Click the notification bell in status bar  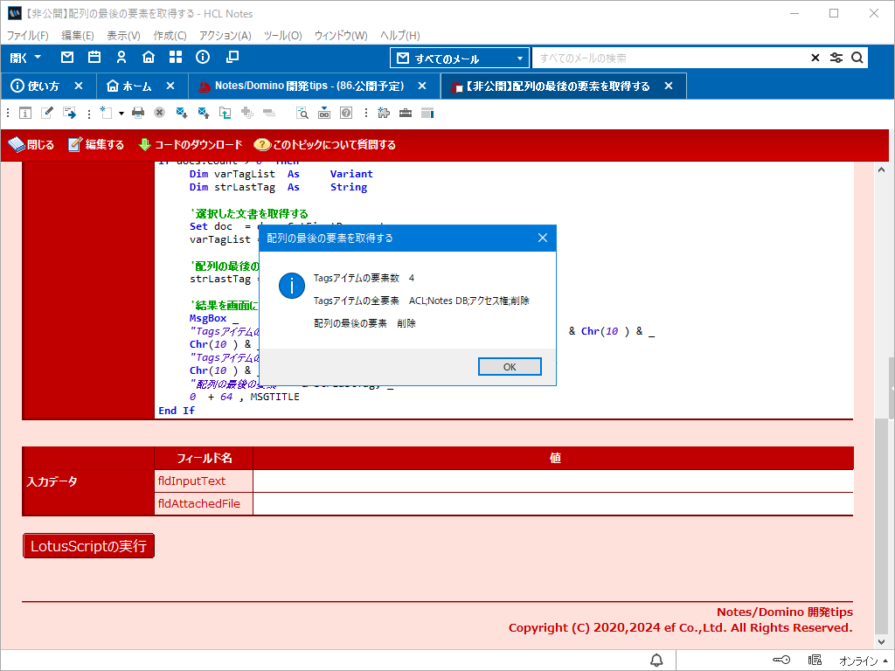click(x=656, y=660)
